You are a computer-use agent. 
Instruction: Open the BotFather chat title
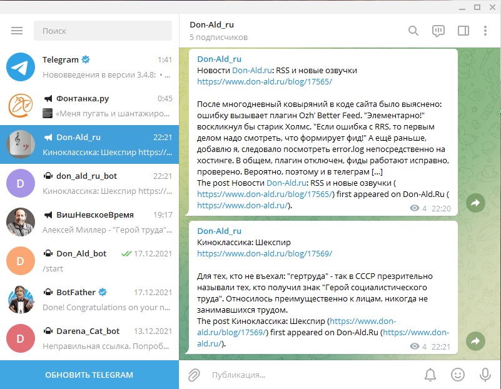pos(76,293)
